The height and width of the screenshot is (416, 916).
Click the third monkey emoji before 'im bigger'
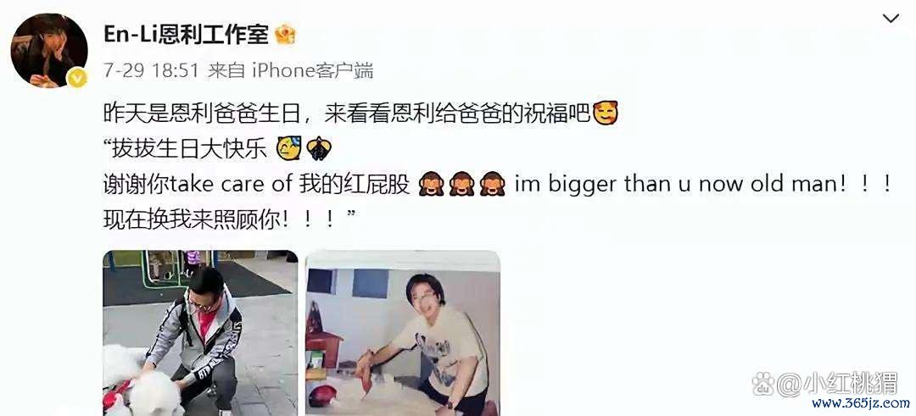coord(492,185)
